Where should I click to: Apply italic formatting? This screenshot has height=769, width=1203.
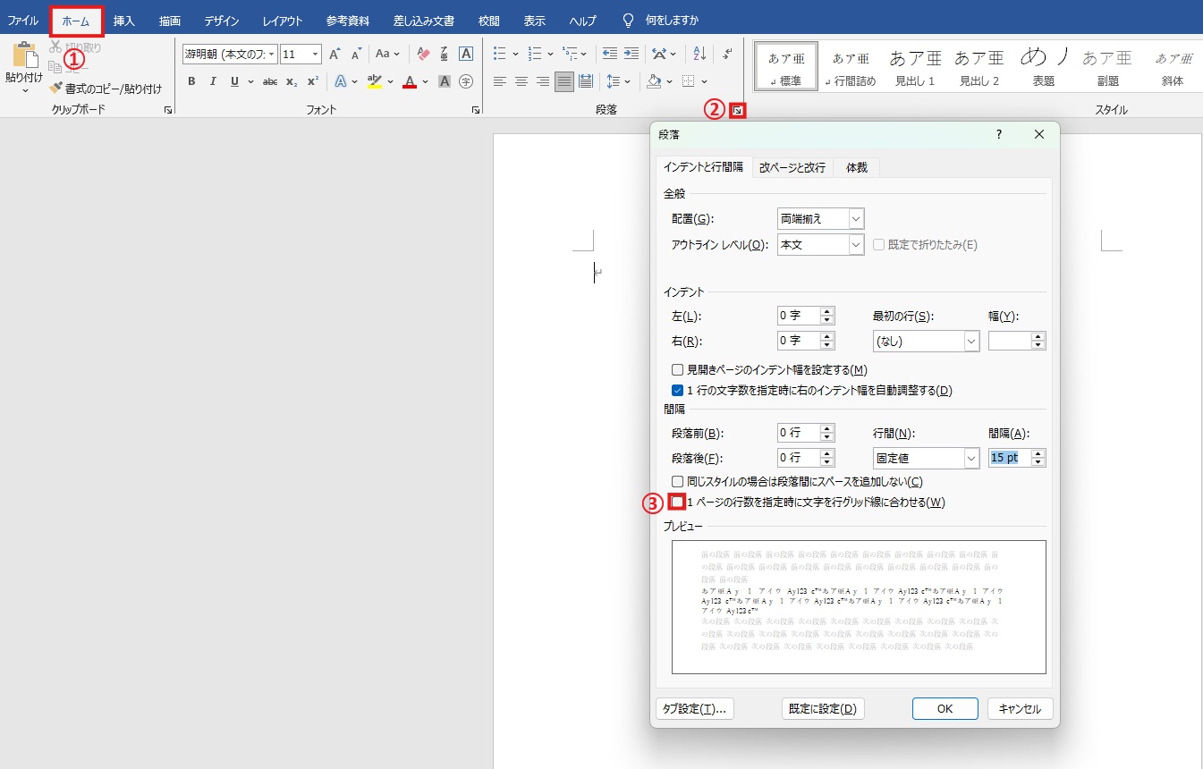click(212, 81)
